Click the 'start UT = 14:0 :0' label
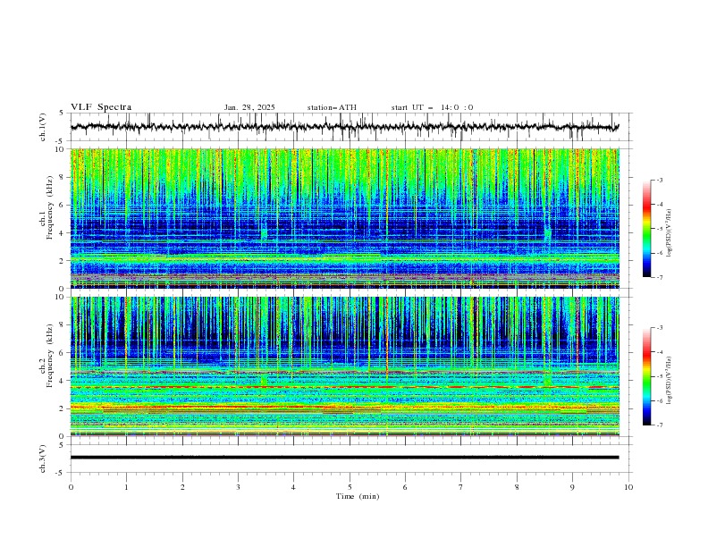Image resolution: width=708 pixels, height=547 pixels. tap(432, 107)
